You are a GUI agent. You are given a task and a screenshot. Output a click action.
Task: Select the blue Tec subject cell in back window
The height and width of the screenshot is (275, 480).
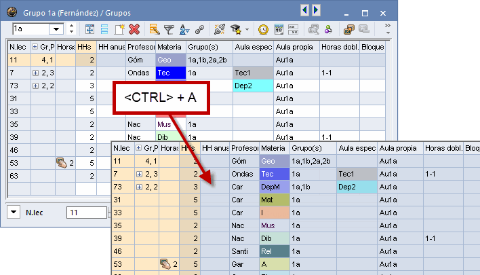coord(171,73)
